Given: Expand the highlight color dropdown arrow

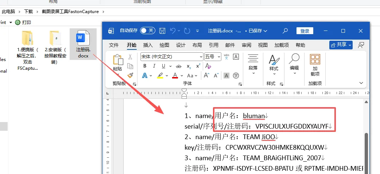Looking at the screenshot, I should [x=167, y=76].
